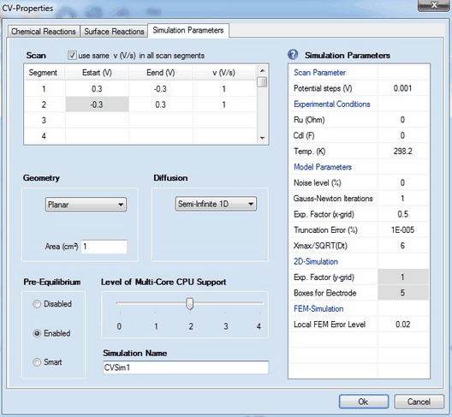The width and height of the screenshot is (452, 417).
Task: Switch to the Surface Reactions tab
Action: click(114, 31)
